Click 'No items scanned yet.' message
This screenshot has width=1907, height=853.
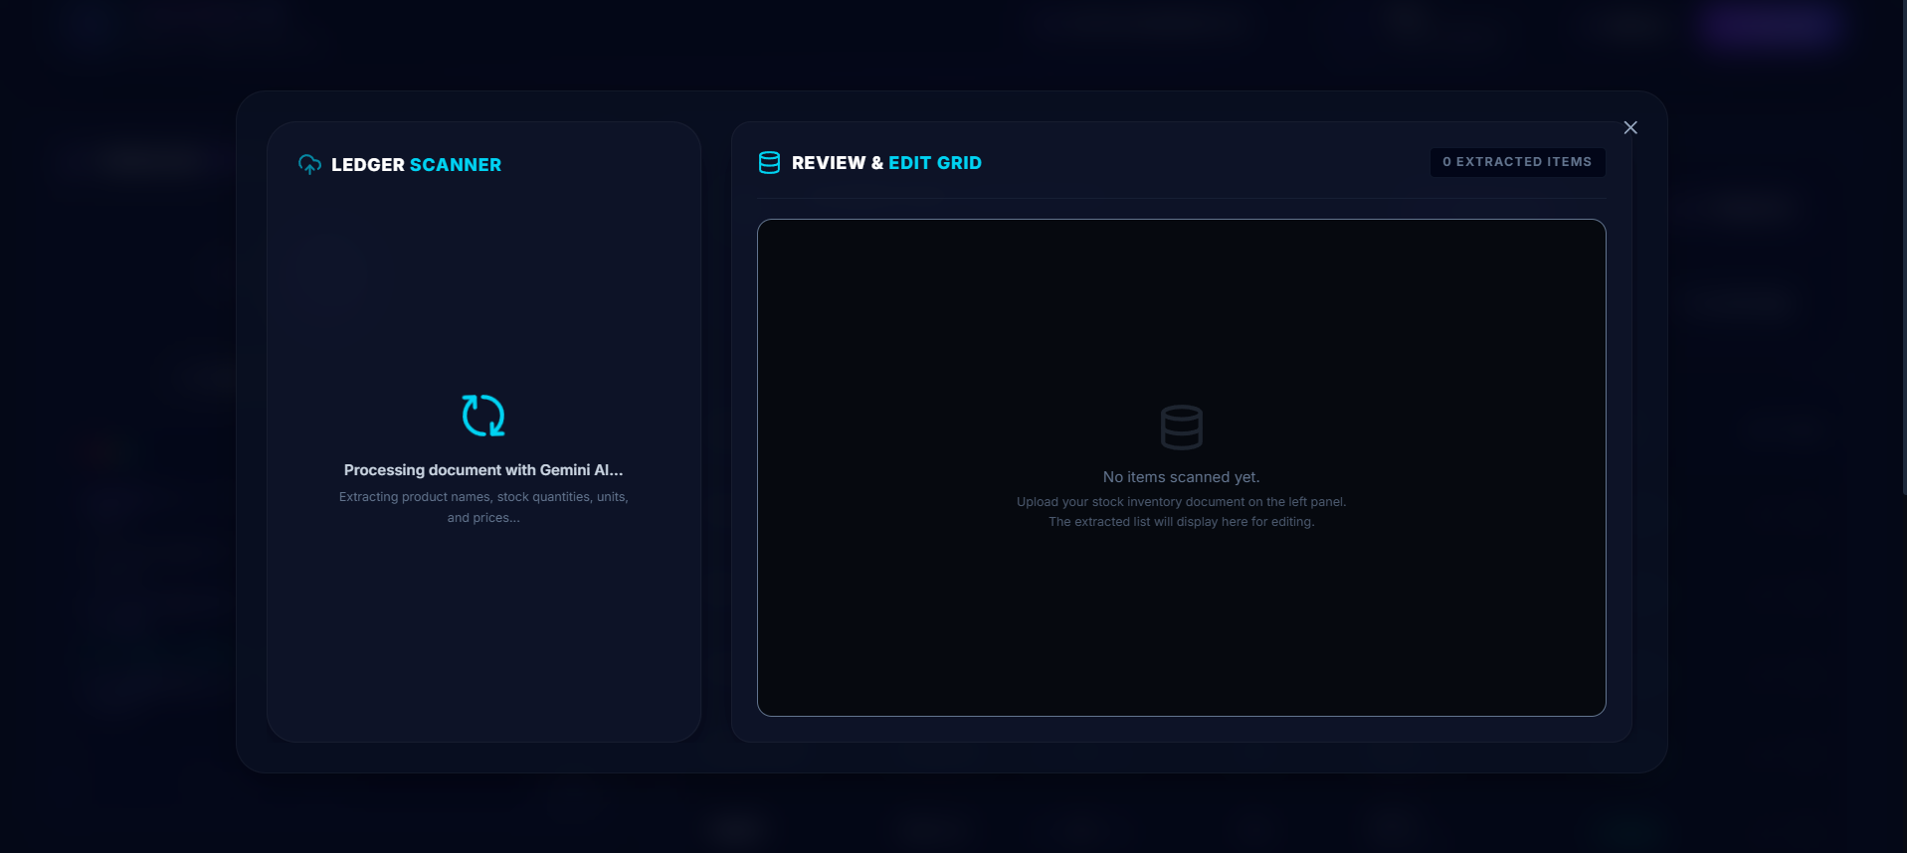coord(1181,477)
